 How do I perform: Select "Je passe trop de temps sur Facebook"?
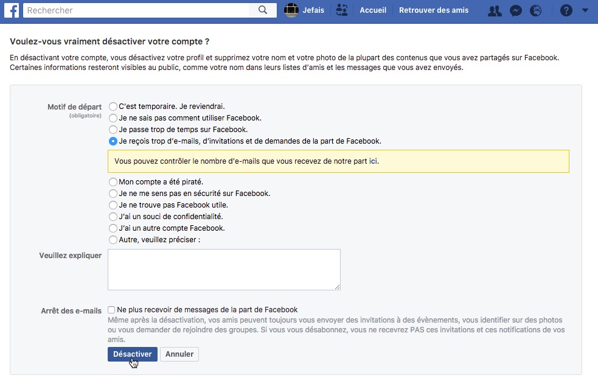pos(113,130)
